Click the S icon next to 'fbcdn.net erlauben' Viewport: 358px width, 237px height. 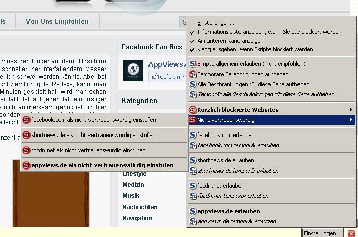[x=193, y=186]
